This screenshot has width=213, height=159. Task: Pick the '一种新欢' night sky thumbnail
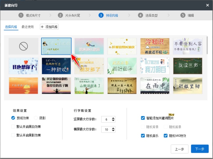pos(56,66)
